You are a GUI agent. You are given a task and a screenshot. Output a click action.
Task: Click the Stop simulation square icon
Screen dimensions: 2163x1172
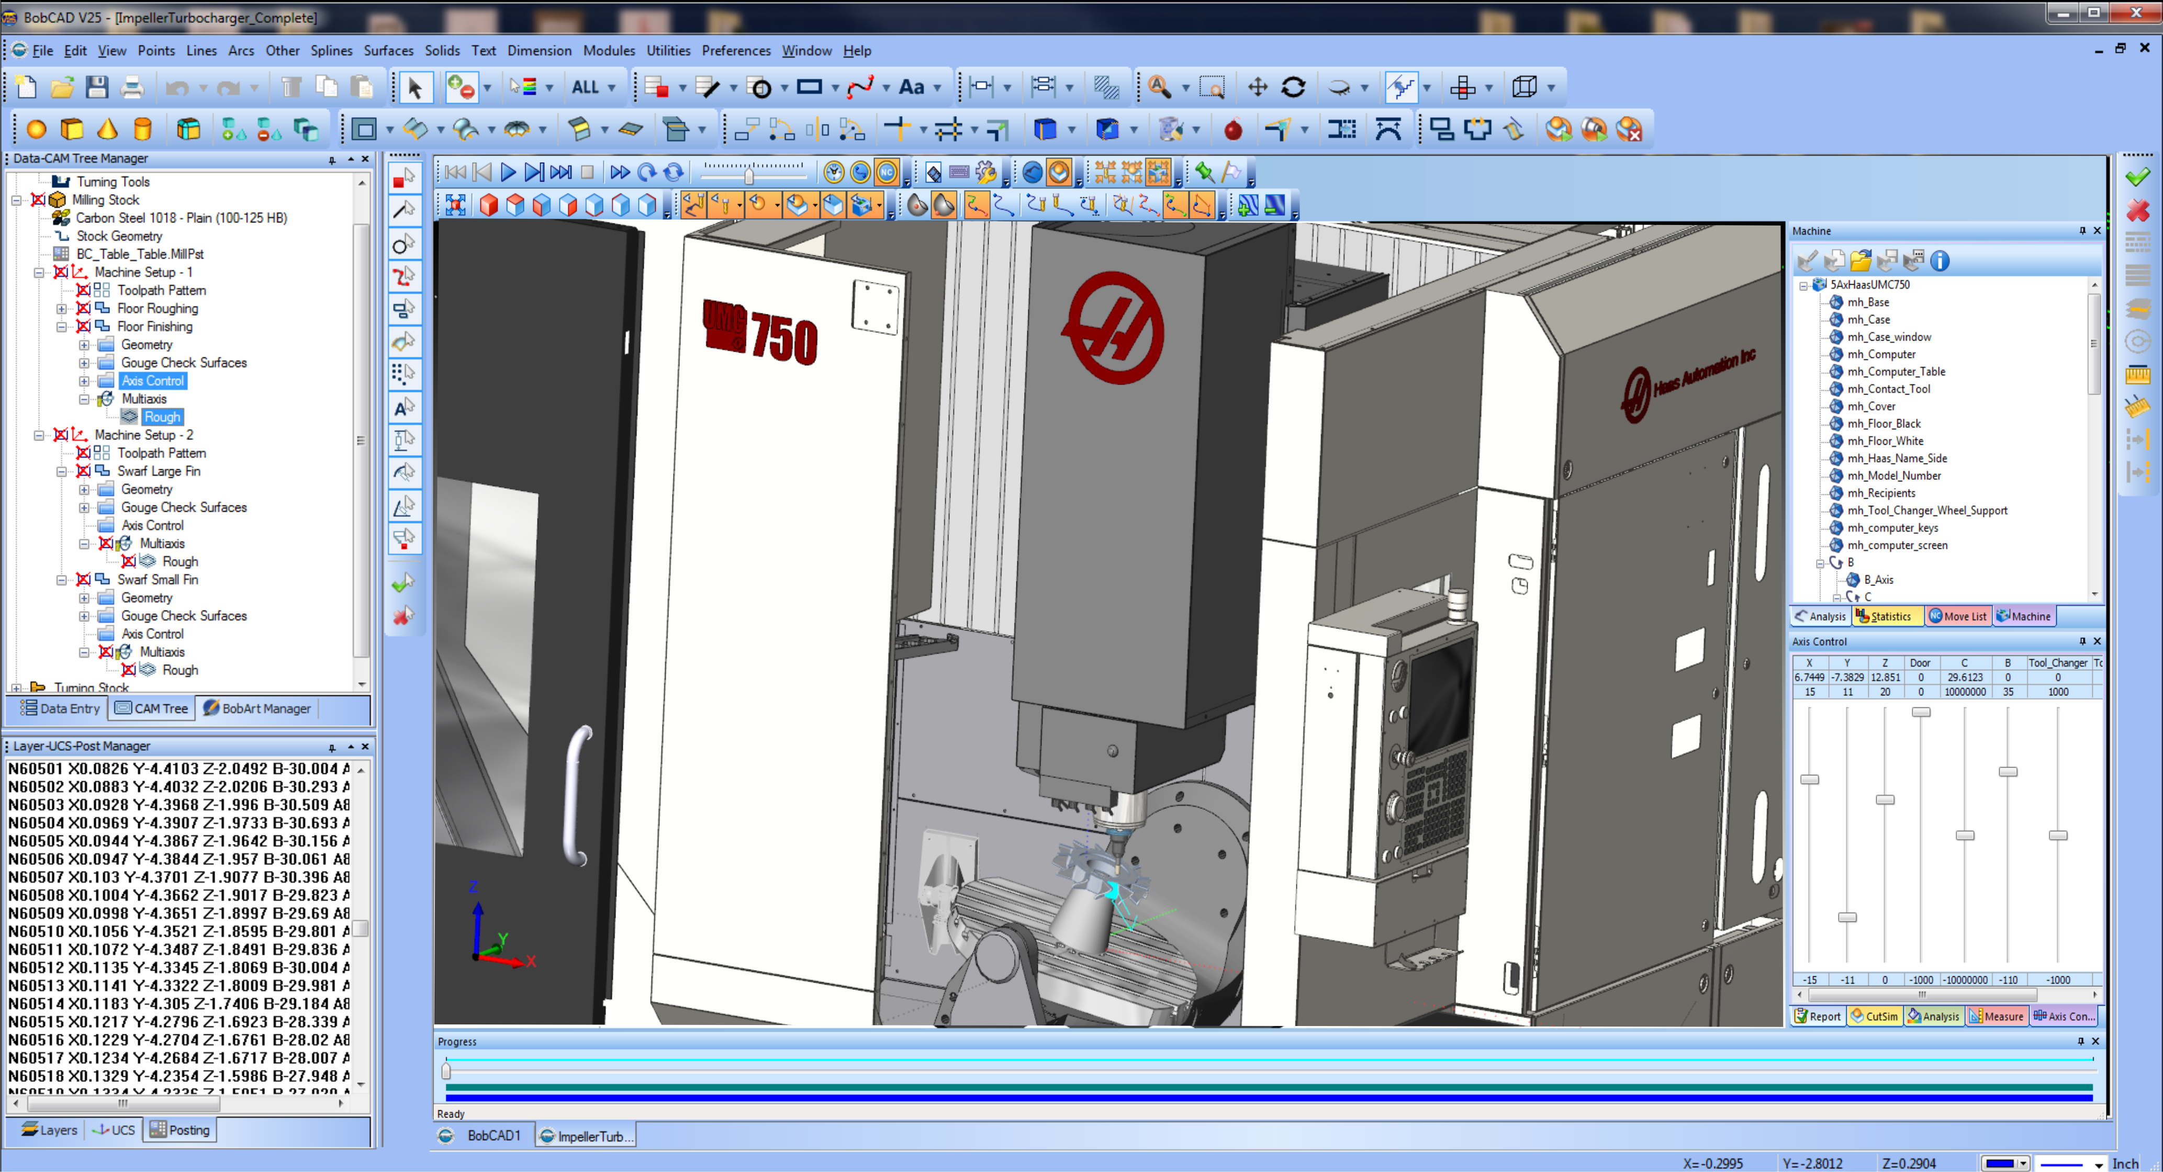(588, 172)
